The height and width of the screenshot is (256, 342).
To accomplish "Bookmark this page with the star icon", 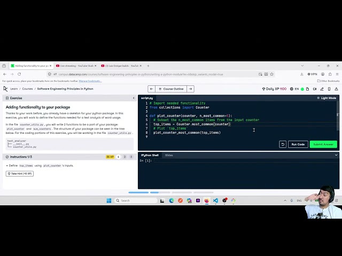I will point(272,74).
